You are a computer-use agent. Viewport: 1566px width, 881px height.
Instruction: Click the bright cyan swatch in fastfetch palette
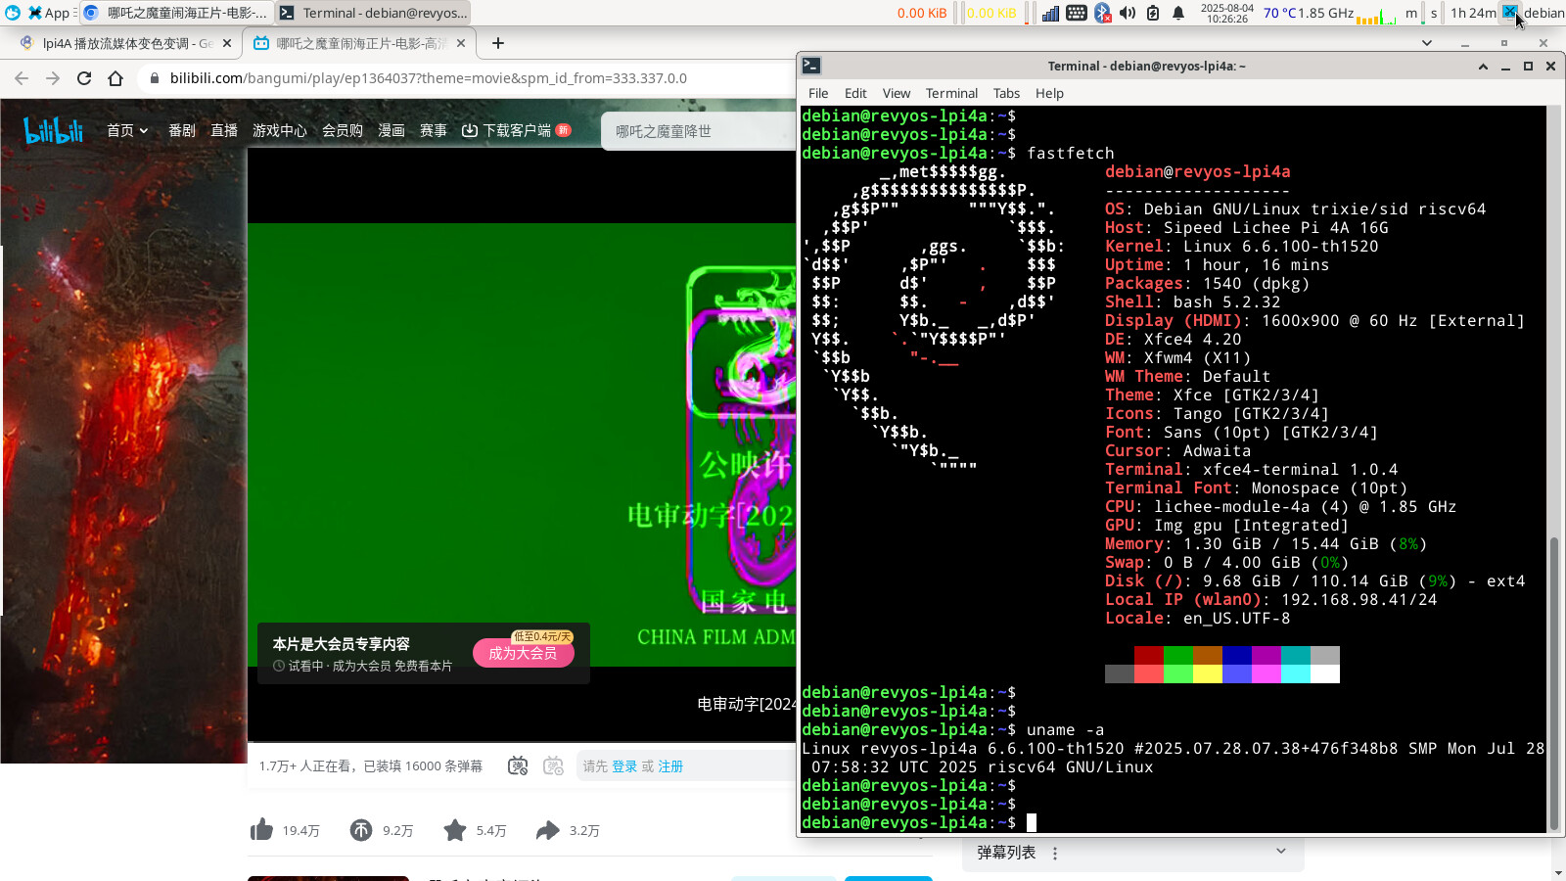coord(1296,673)
